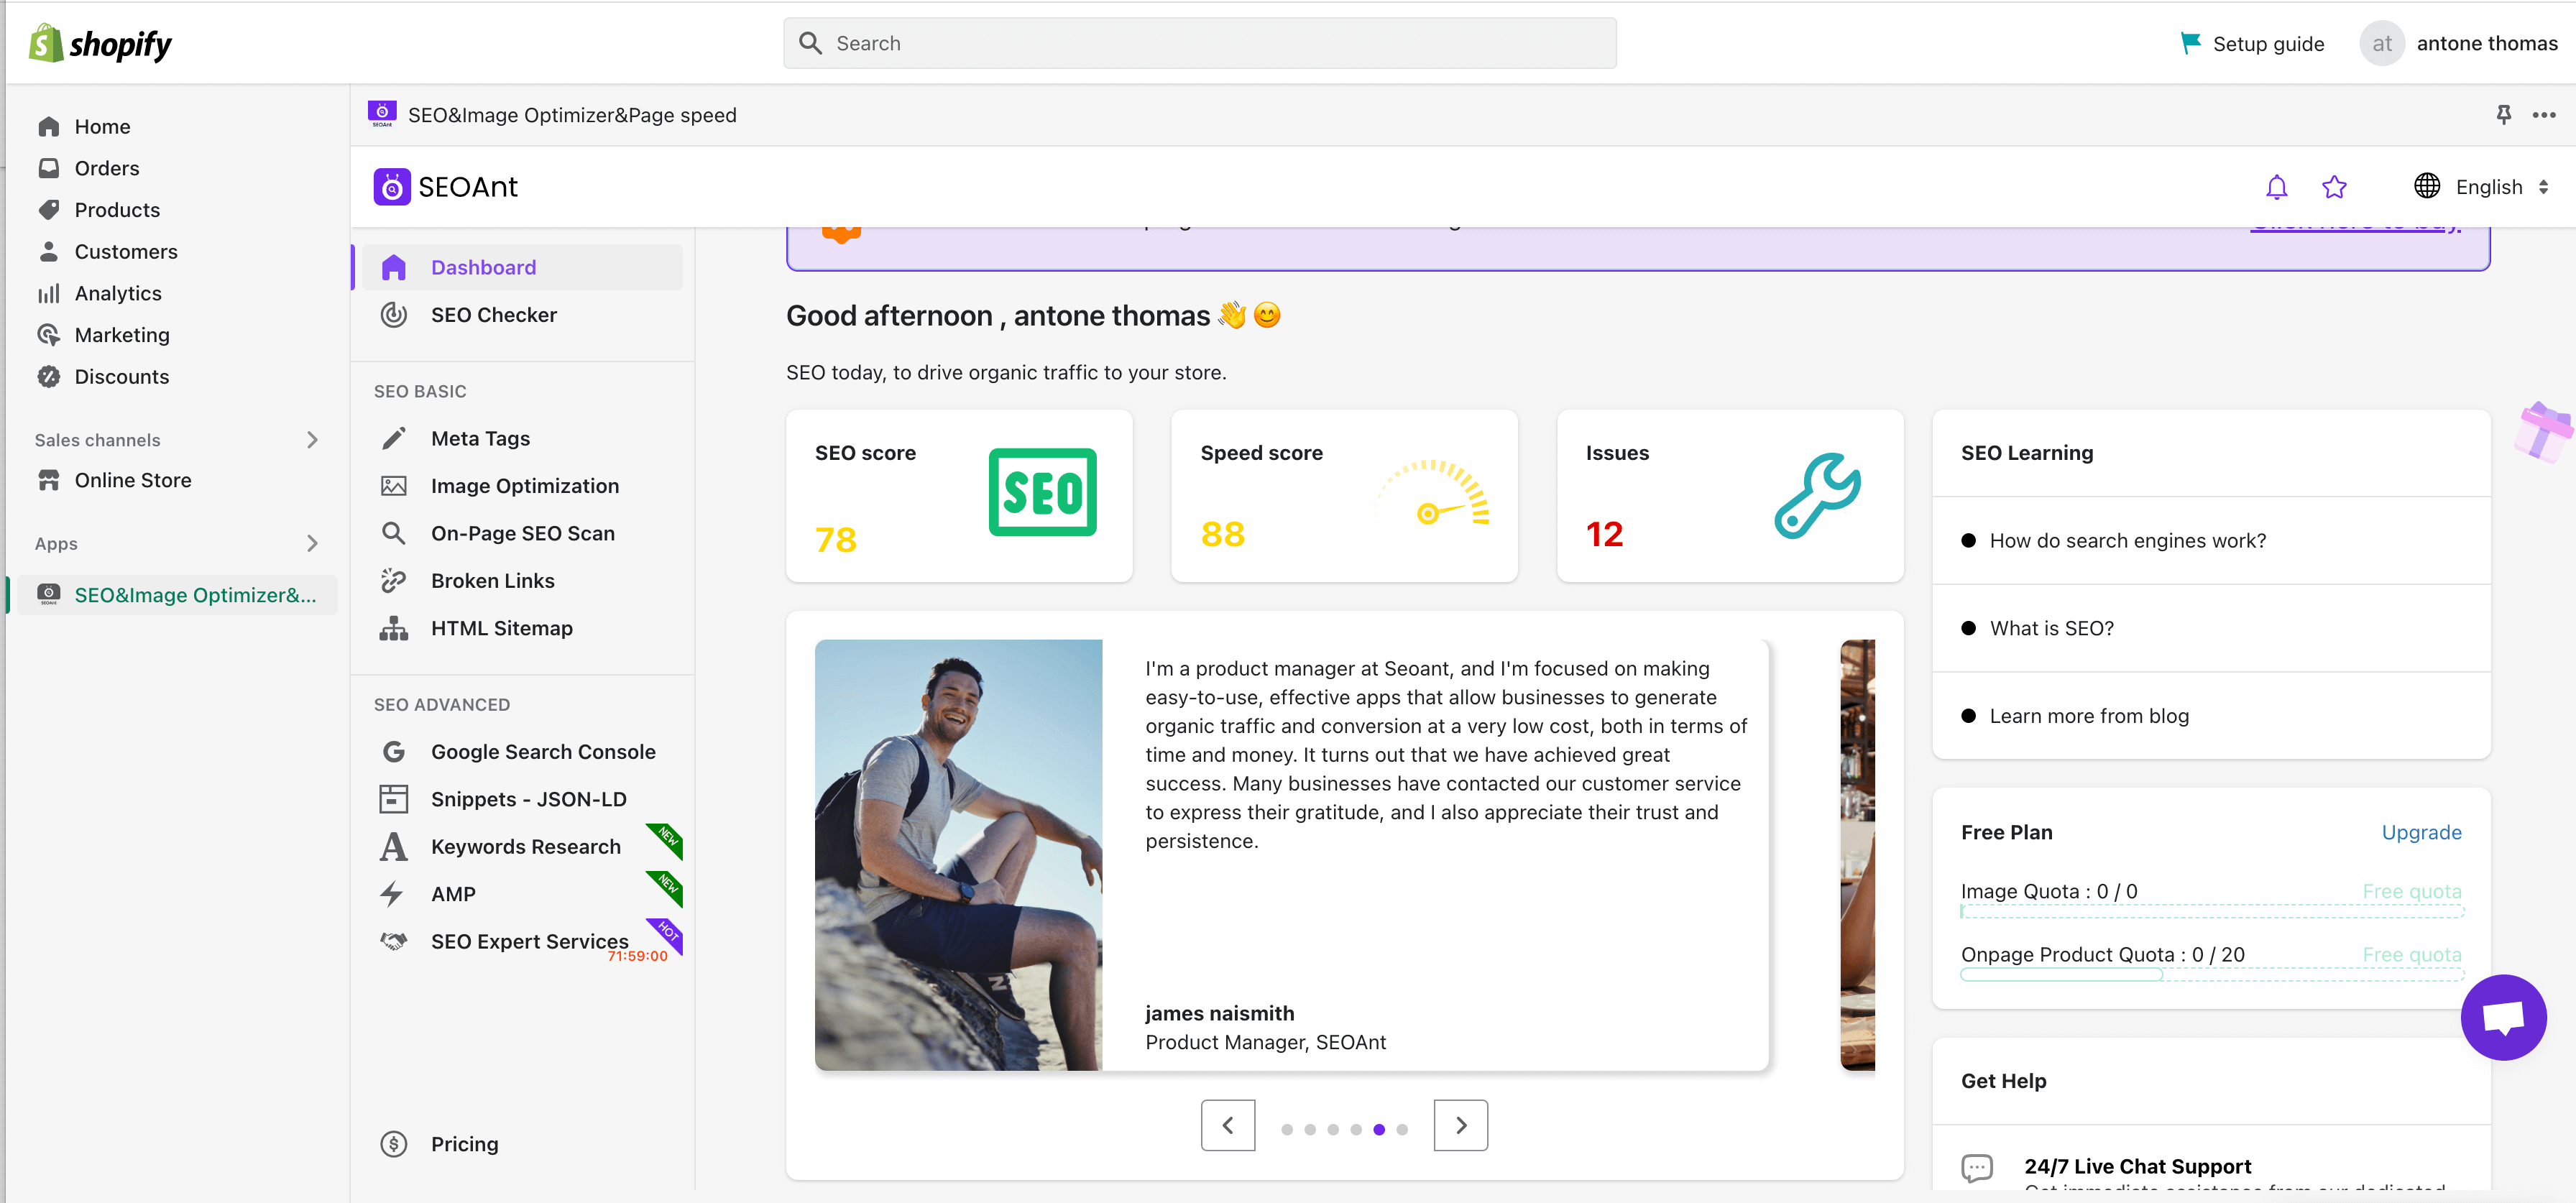Click the Image Quota progress bar

point(2211,911)
